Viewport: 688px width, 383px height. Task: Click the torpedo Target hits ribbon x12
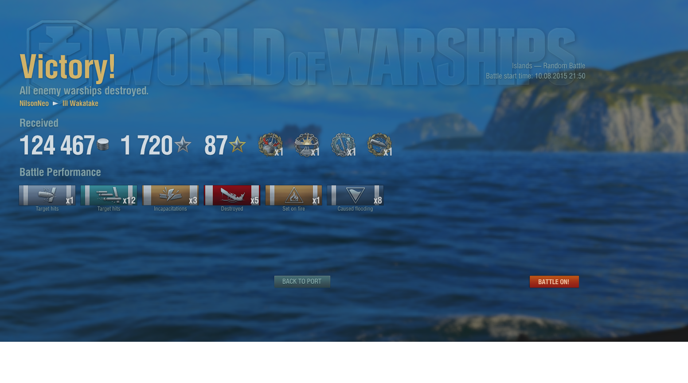(109, 195)
